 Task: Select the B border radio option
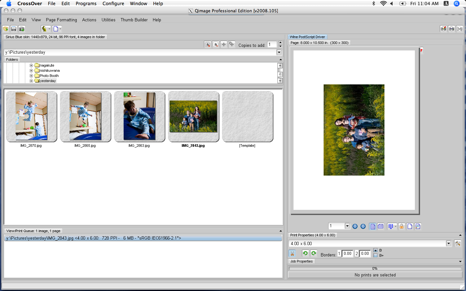(375, 250)
